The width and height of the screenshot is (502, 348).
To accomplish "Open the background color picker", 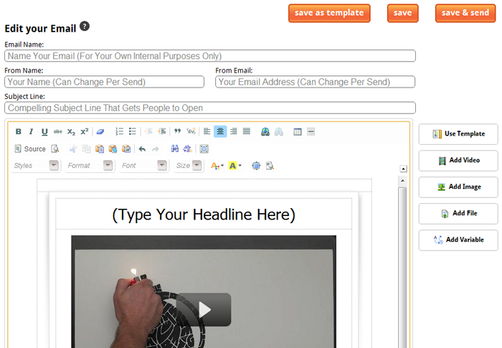I will click(x=235, y=166).
